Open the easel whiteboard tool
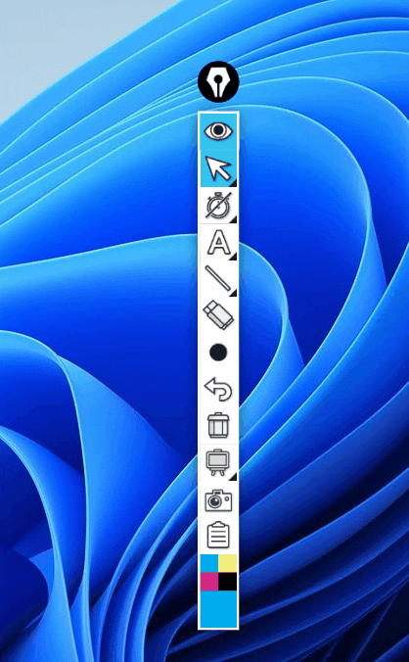Screen dimensions: 409x662 (x=218, y=463)
